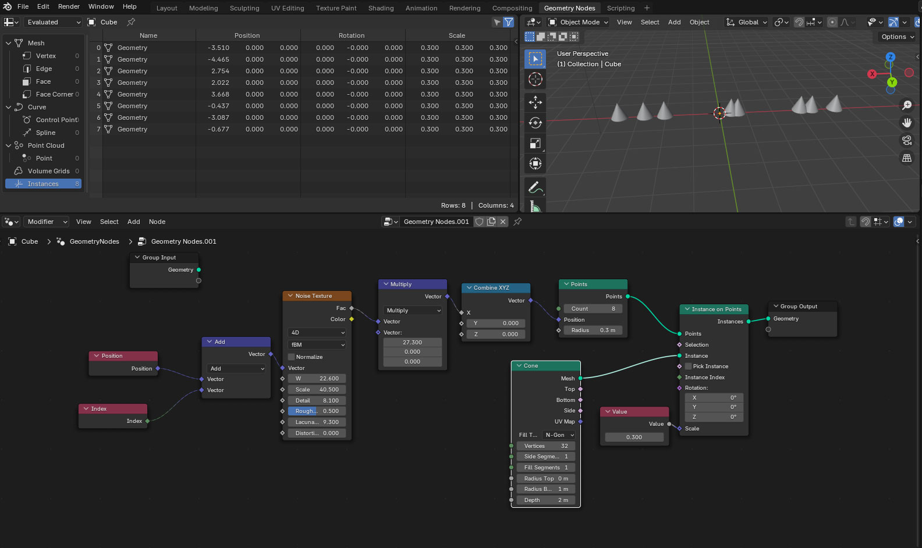Toggle node editor overlay button
Image resolution: width=922 pixels, height=548 pixels.
tap(899, 222)
